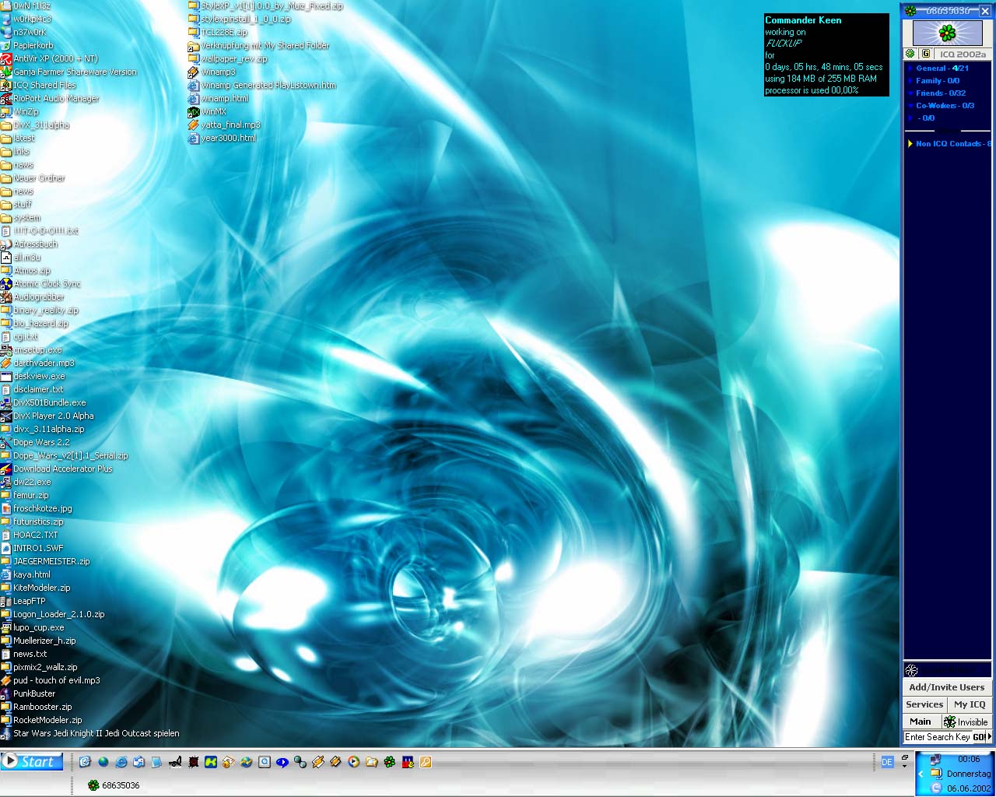This screenshot has width=996, height=797.
Task: Open Internet Explorer from the quick launch bar
Action: [121, 762]
